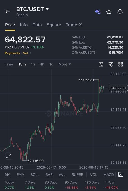Click the 64,822.57 current price label on chart
128x191 pixels.
click(118, 88)
